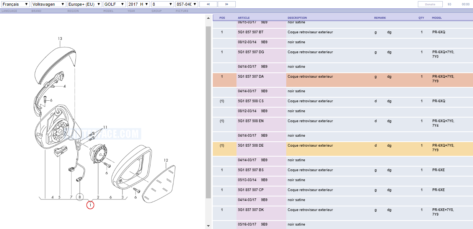Go to next picture with » button
Screen dimensions: 473x229
click(x=227, y=4)
